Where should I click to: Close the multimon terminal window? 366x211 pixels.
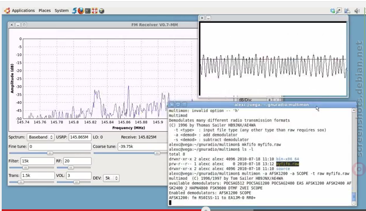point(172,105)
